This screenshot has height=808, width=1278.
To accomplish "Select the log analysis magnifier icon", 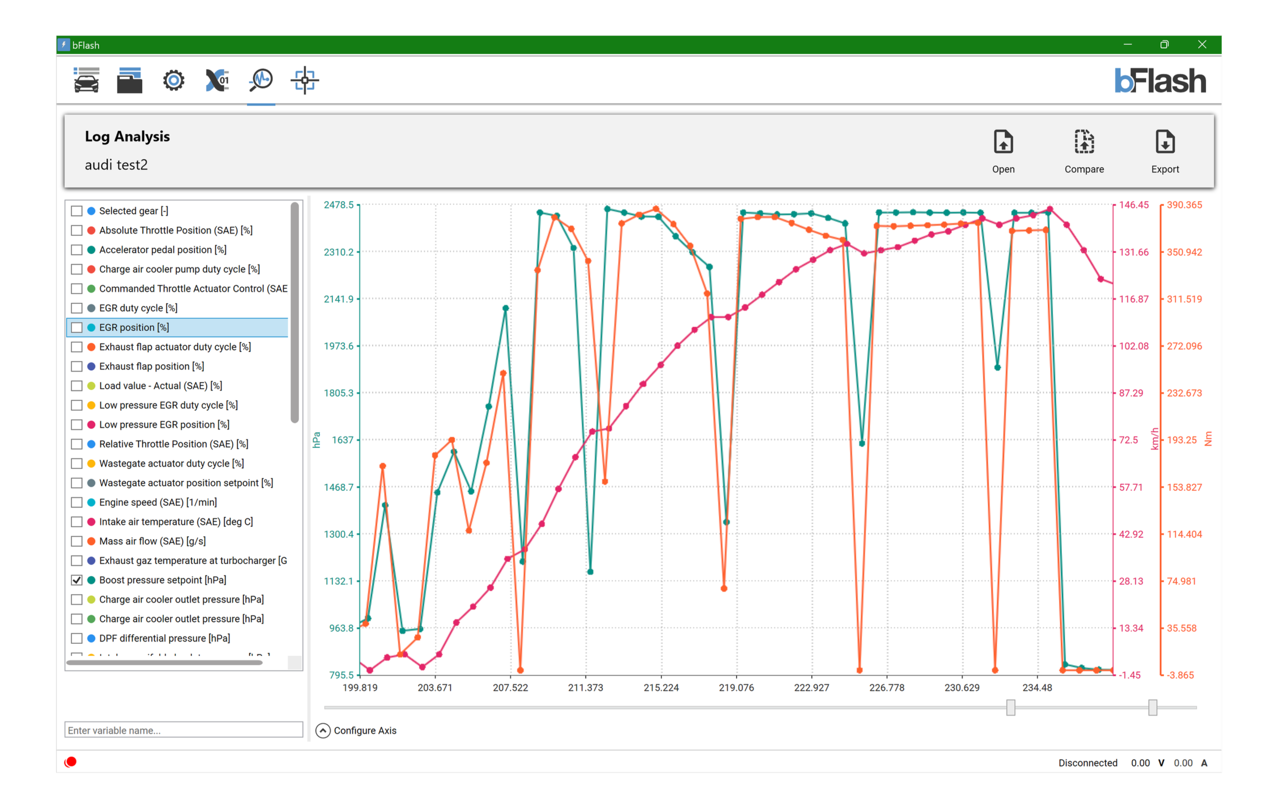I will [261, 81].
